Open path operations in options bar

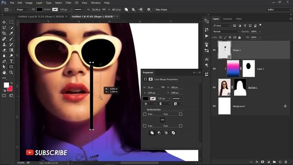tap(126, 9)
